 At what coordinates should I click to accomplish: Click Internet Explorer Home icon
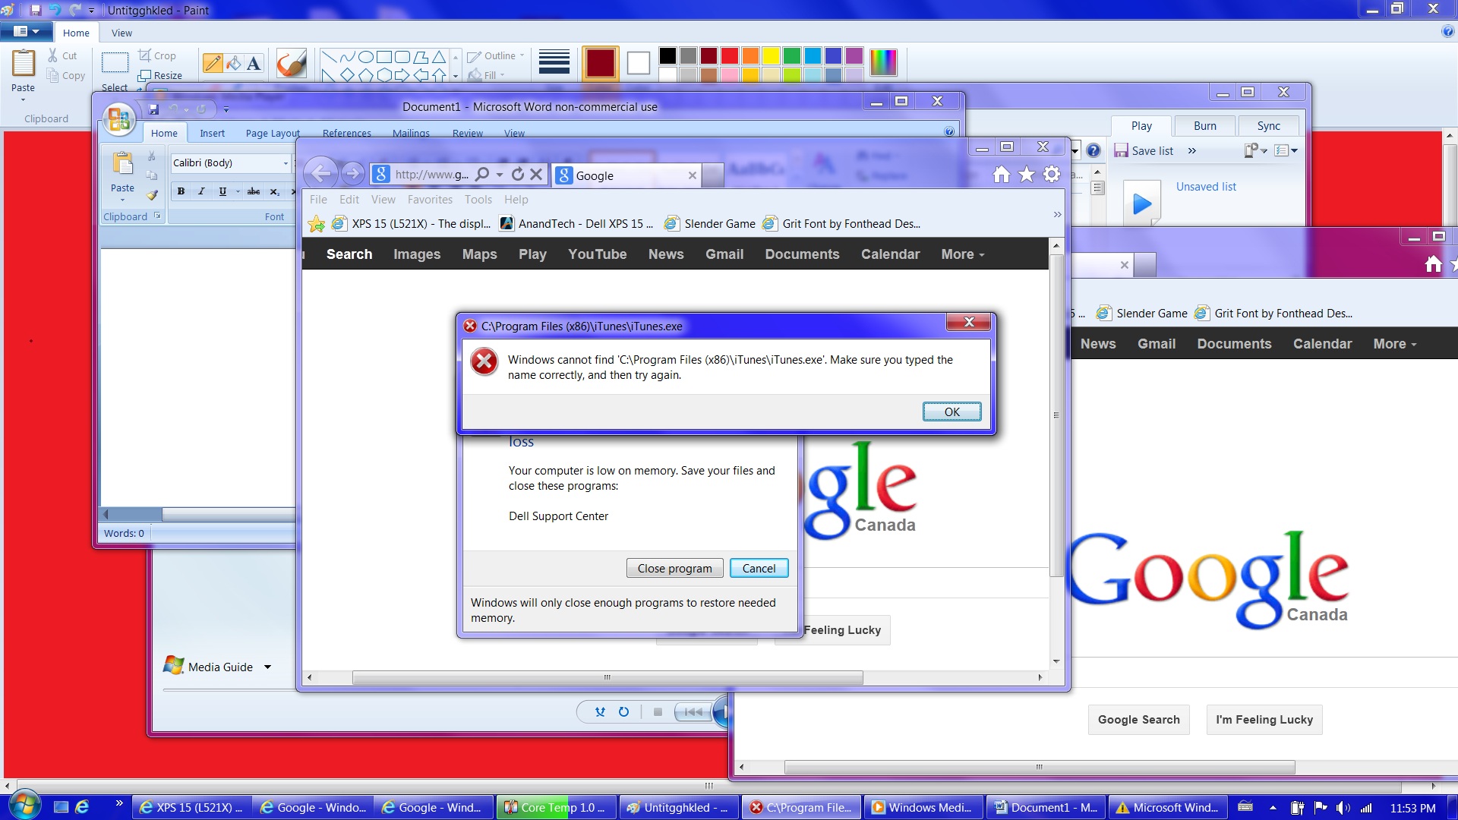1002,175
